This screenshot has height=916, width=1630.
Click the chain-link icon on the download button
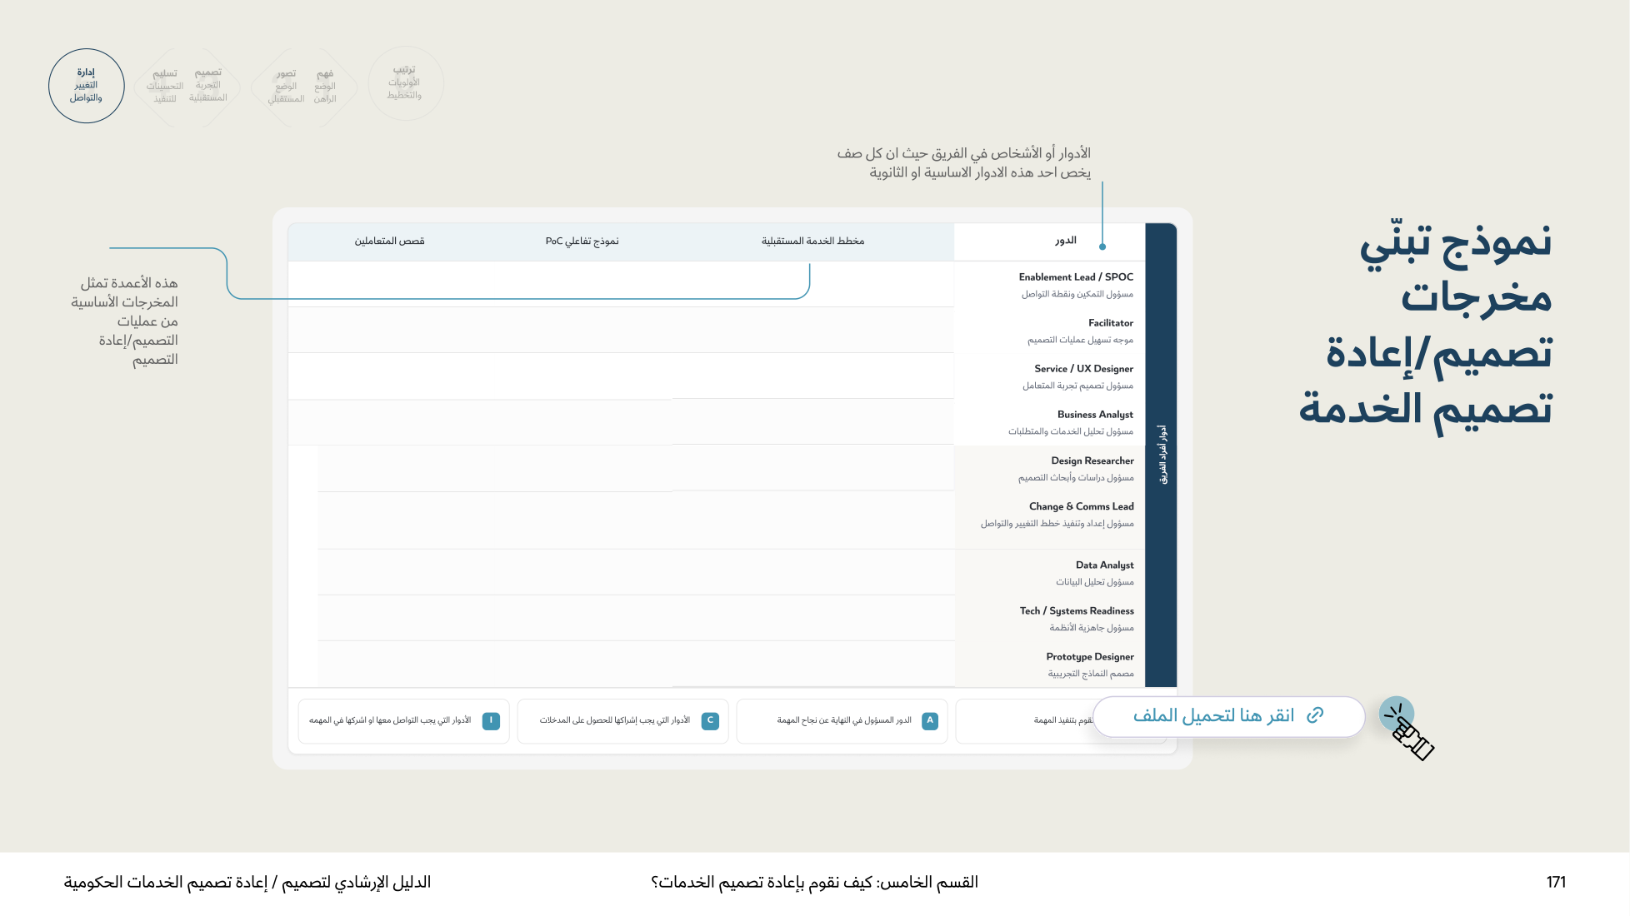point(1315,715)
